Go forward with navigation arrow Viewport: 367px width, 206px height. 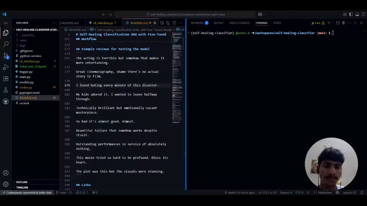coord(110,14)
